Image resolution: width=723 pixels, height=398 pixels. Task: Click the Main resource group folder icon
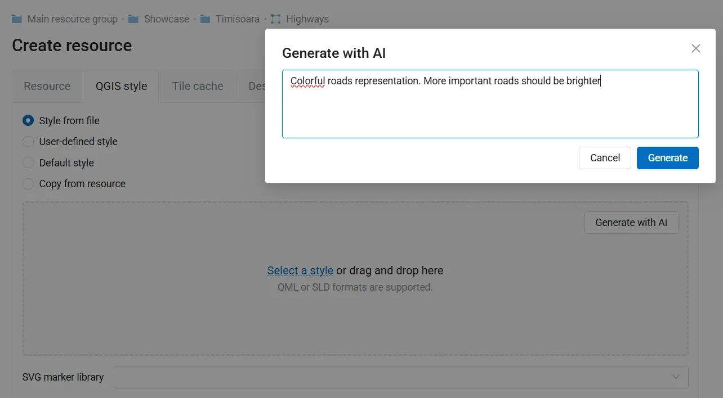click(17, 19)
